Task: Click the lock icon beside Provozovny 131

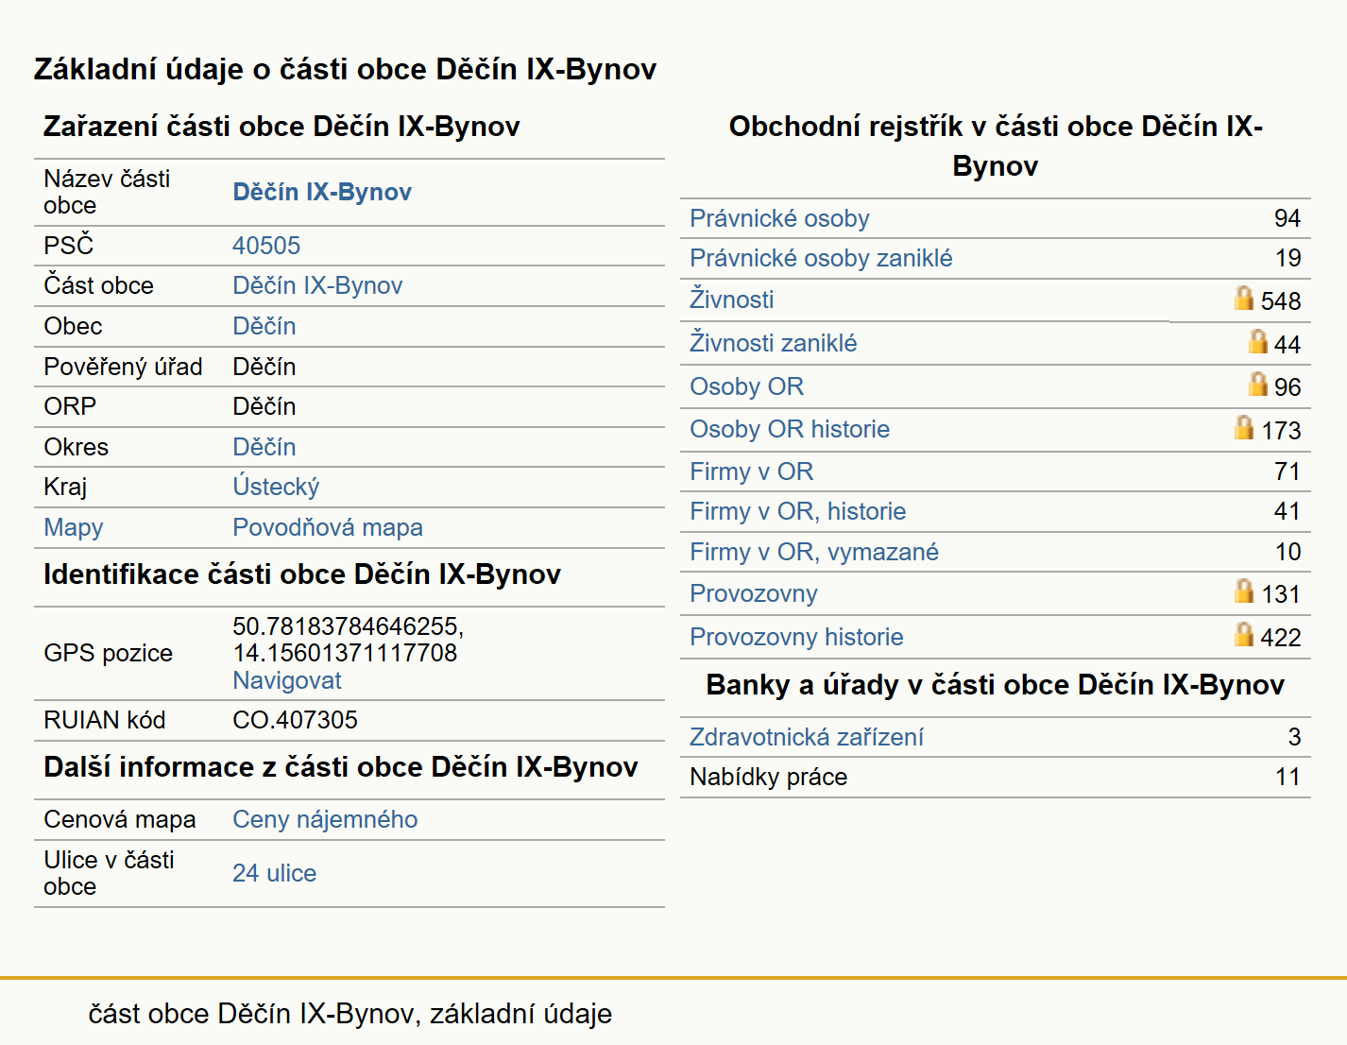Action: click(1244, 591)
